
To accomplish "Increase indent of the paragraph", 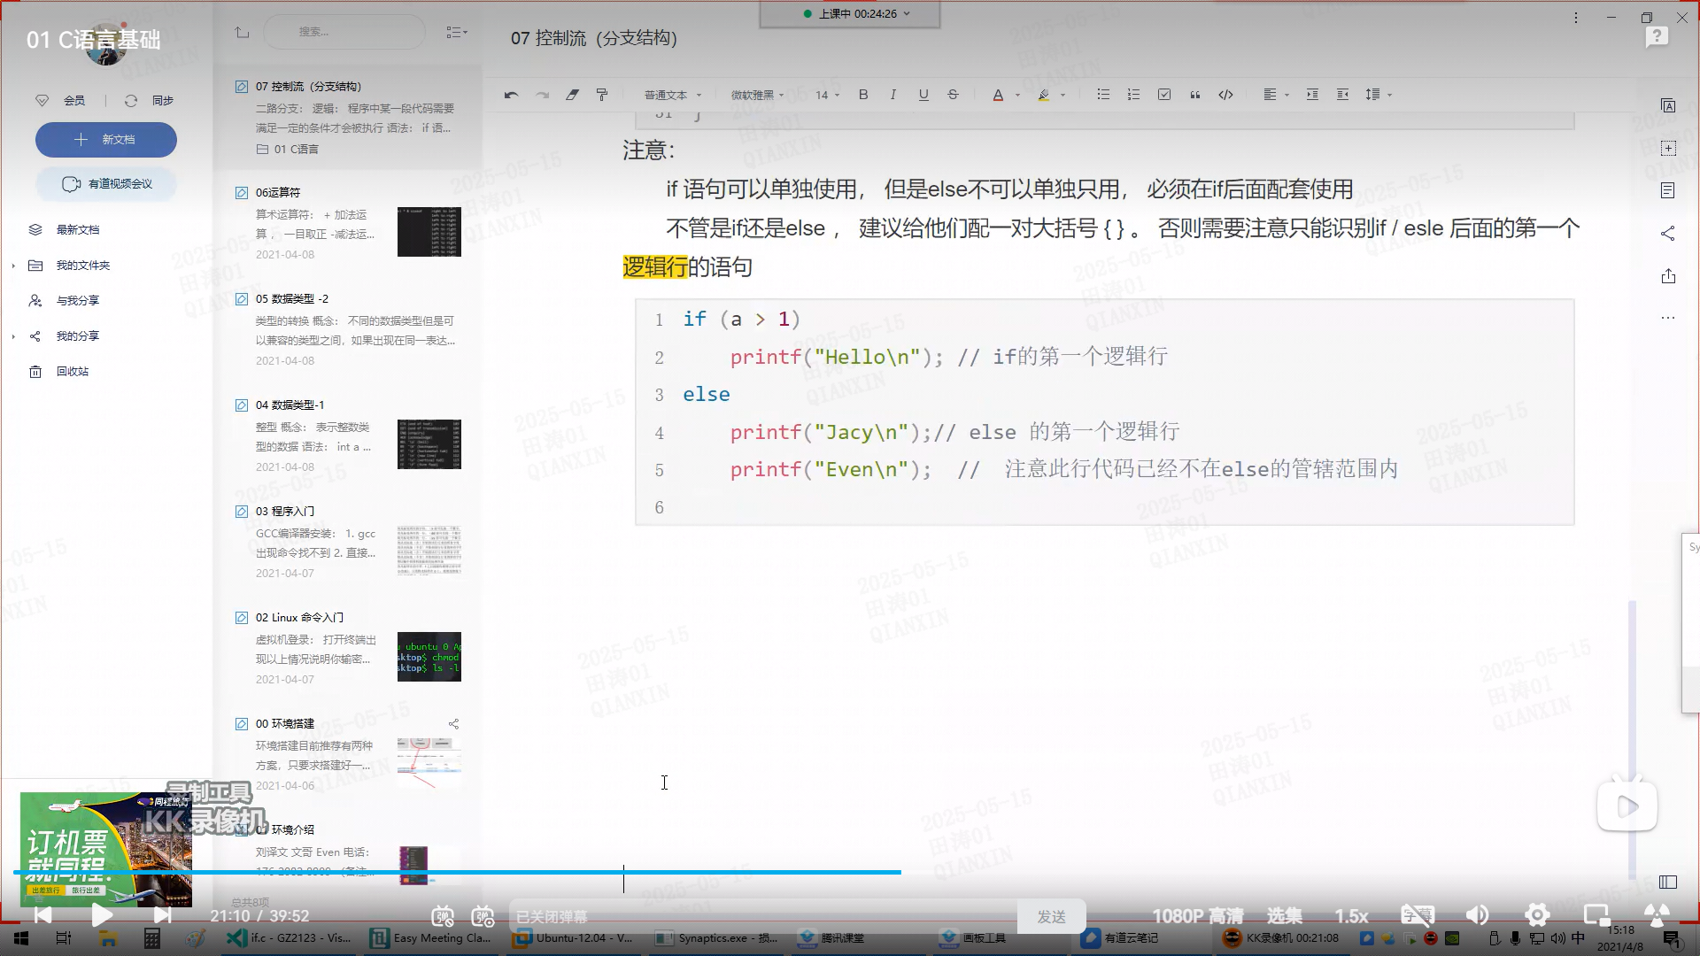I will 1312,95.
